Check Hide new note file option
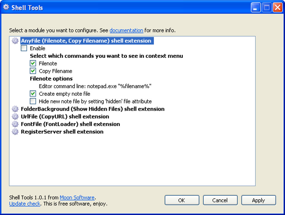 33,101
